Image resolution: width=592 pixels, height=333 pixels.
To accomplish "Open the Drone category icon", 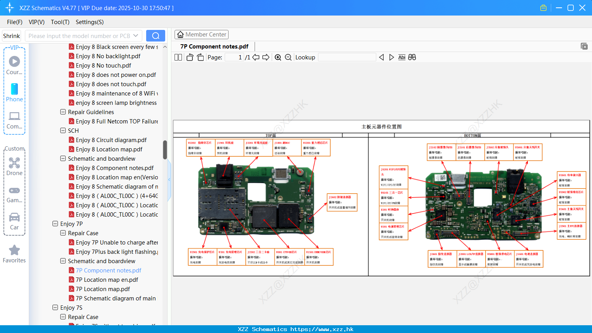I will [14, 163].
